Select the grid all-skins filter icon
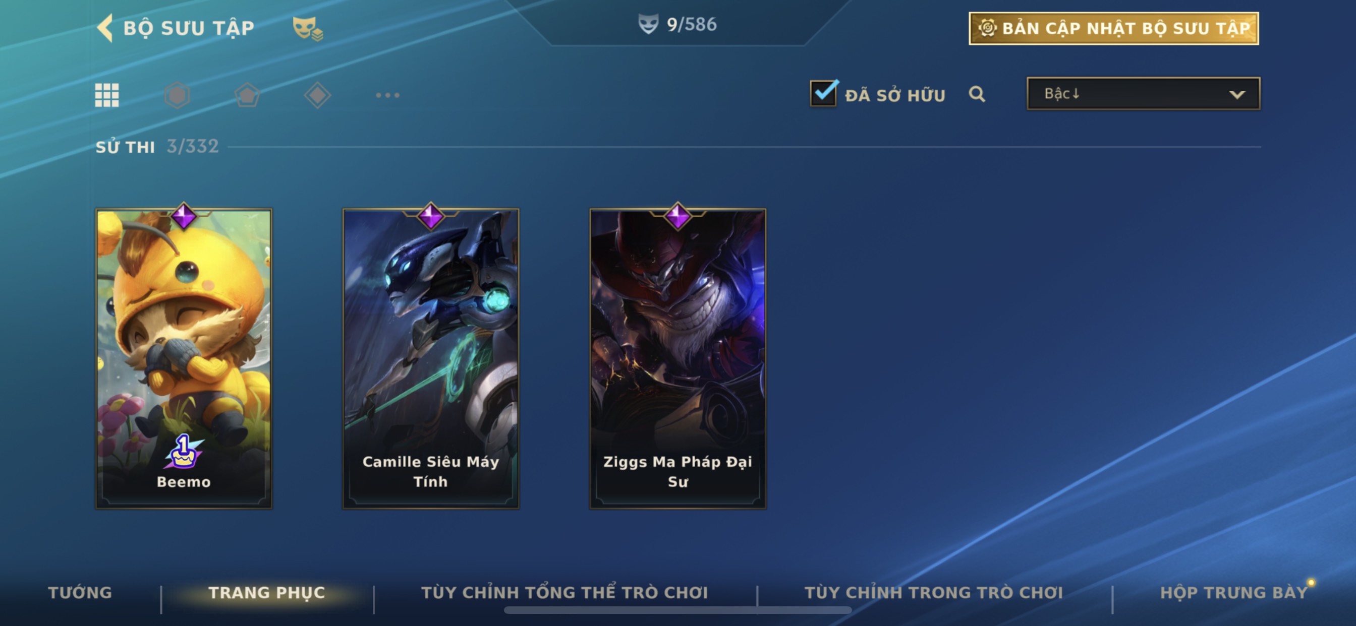This screenshot has height=626, width=1356. [107, 95]
